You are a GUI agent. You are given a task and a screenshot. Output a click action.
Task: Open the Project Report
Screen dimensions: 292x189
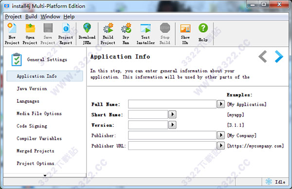coord(66,34)
